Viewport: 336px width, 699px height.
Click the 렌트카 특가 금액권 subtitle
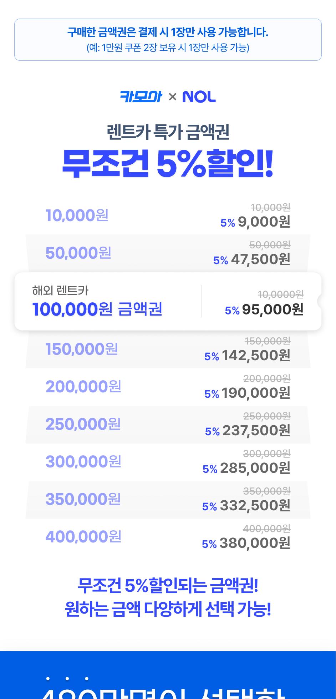[168, 132]
